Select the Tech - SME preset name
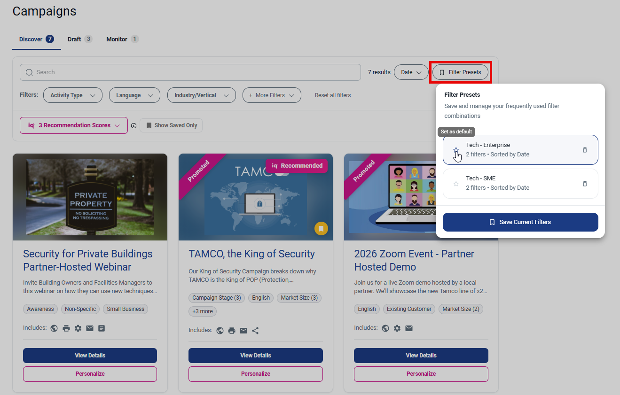This screenshot has height=395, width=620. pos(481,178)
